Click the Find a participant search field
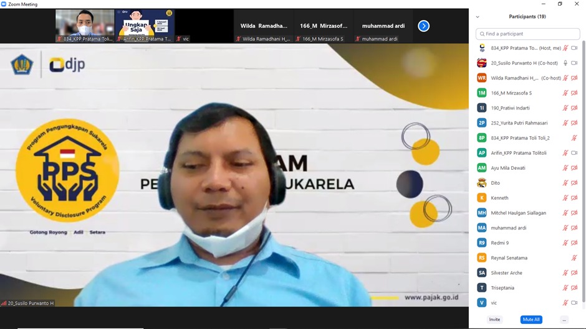The image size is (586, 329). pos(527,34)
